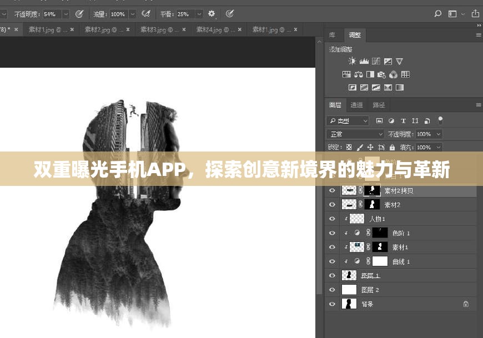This screenshot has width=483, height=338.
Task: Switch to the 库 panel tab
Action: coord(332,35)
